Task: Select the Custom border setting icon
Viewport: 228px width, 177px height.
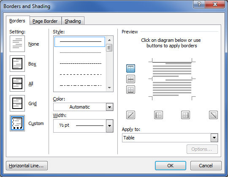Action: pos(17,123)
